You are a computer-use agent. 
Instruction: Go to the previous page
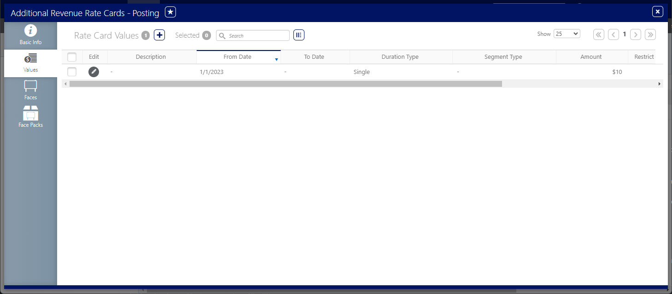(614, 34)
